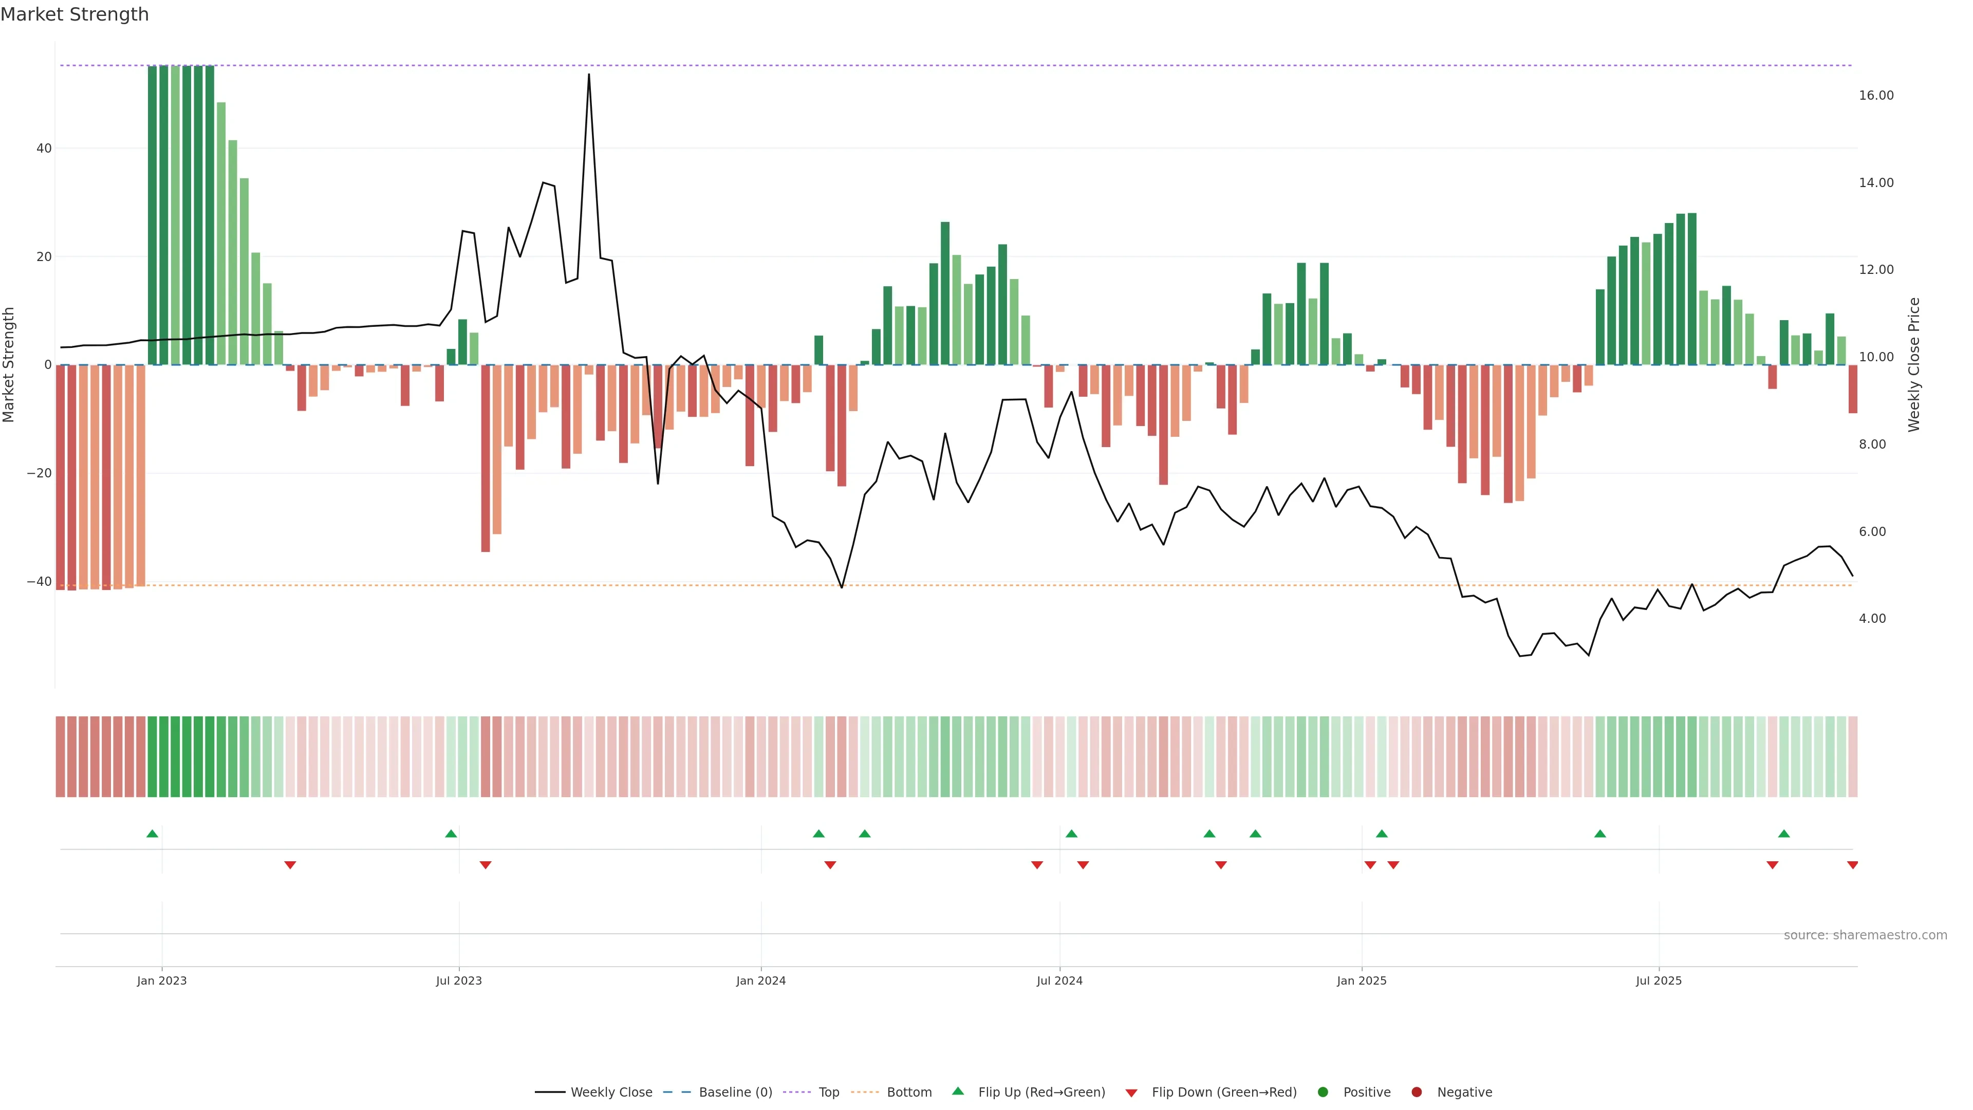This screenshot has height=1110, width=1973.
Task: Click the red Flip Down legend triangle
Action: (1131, 1093)
